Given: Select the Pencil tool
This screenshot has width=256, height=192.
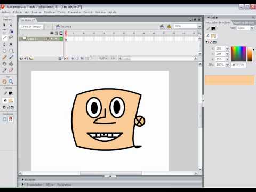Looking at the screenshot, I should [x=4, y=57].
